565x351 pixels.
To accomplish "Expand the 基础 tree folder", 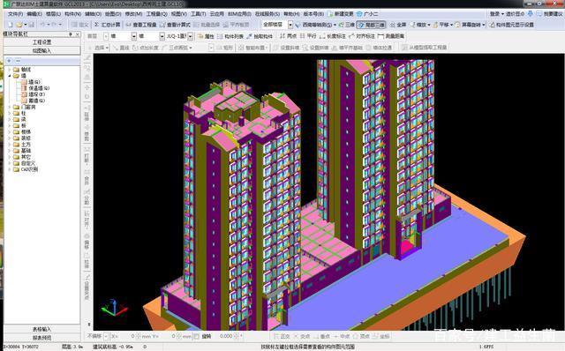I will point(10,151).
